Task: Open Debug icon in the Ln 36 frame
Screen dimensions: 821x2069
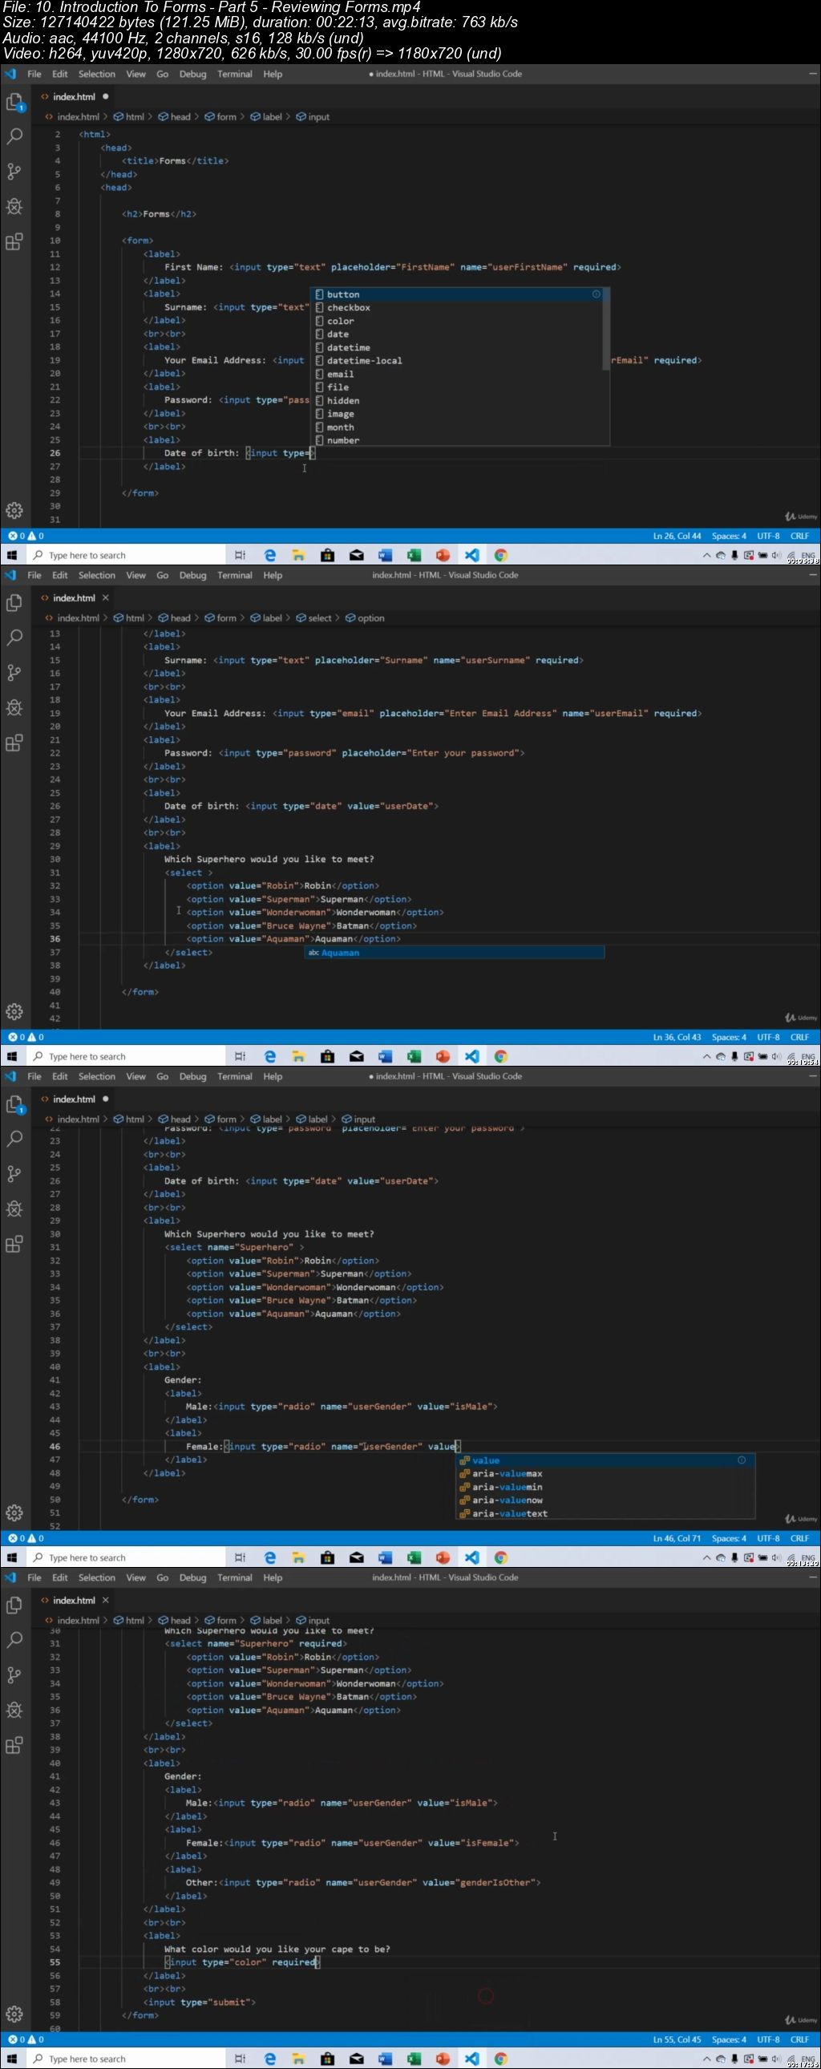Action: coord(14,707)
